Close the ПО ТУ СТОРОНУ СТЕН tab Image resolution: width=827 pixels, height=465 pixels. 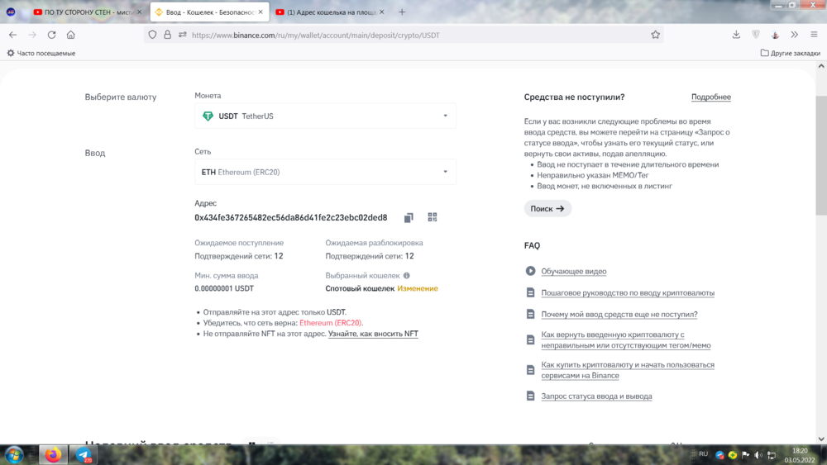pyautogui.click(x=139, y=12)
